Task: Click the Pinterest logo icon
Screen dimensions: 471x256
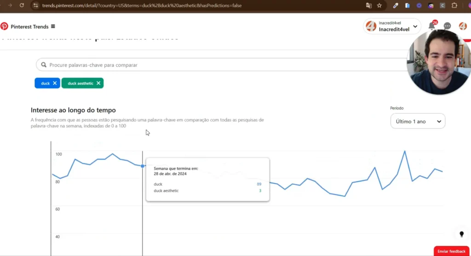Action: [4, 26]
